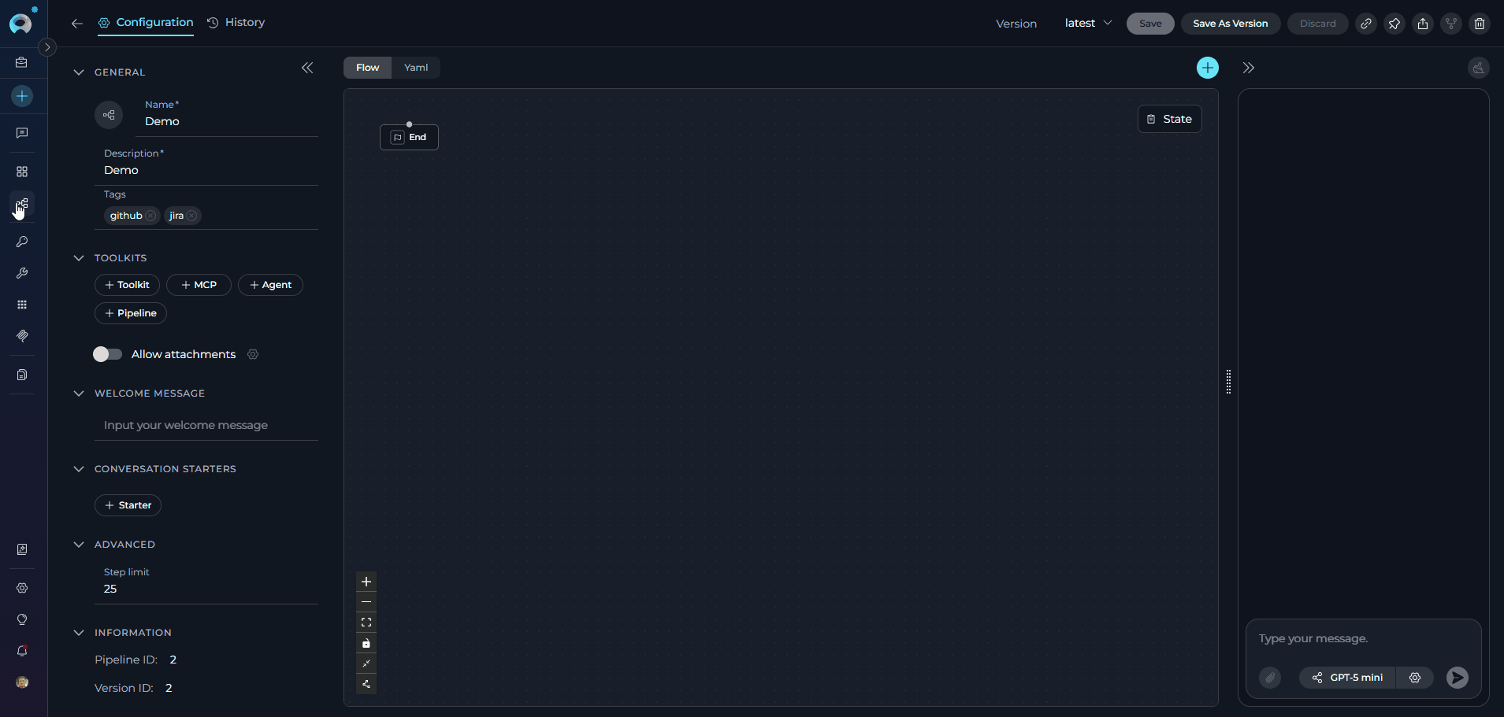This screenshot has width=1504, height=717.
Task: Collapse the ADVANCED section
Action: coord(79,544)
